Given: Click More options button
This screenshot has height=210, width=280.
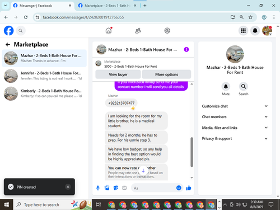Looking at the screenshot, I should (166, 74).
